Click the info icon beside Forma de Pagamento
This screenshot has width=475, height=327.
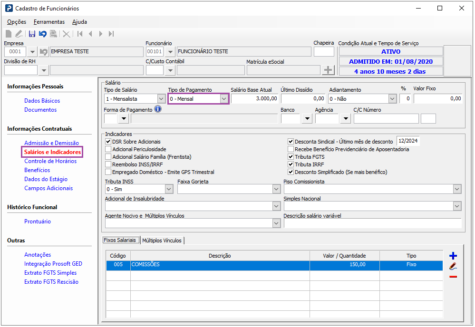pyautogui.click(x=158, y=109)
